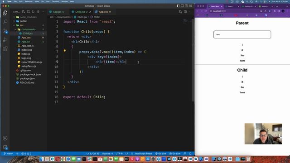290x163 pixels.
Task: Click the editor vertical scrollbar
Action: pos(193,60)
